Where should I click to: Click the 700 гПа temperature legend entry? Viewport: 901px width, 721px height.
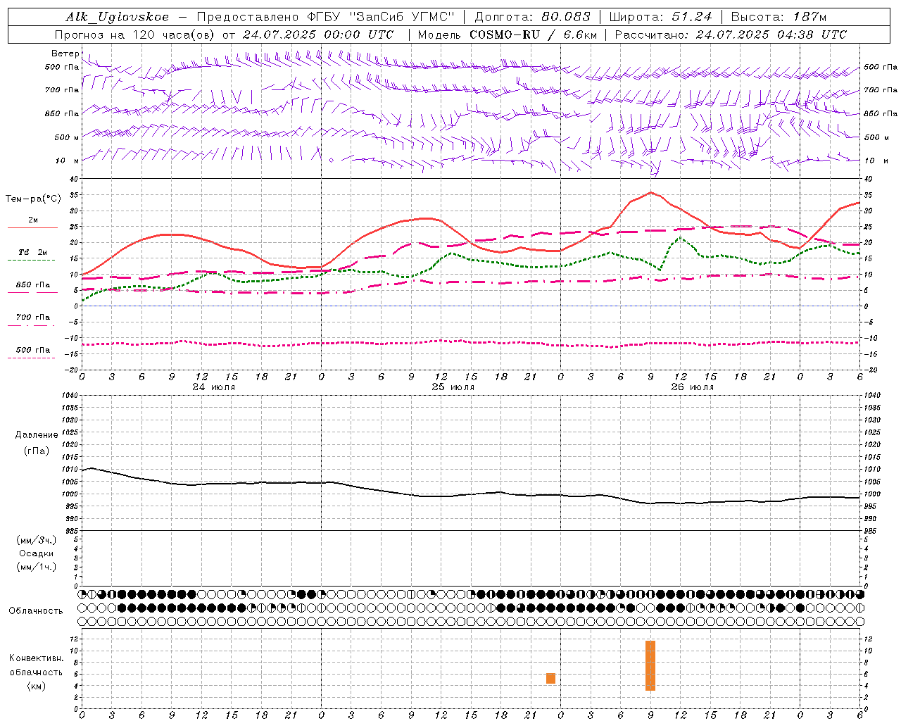click(33, 318)
